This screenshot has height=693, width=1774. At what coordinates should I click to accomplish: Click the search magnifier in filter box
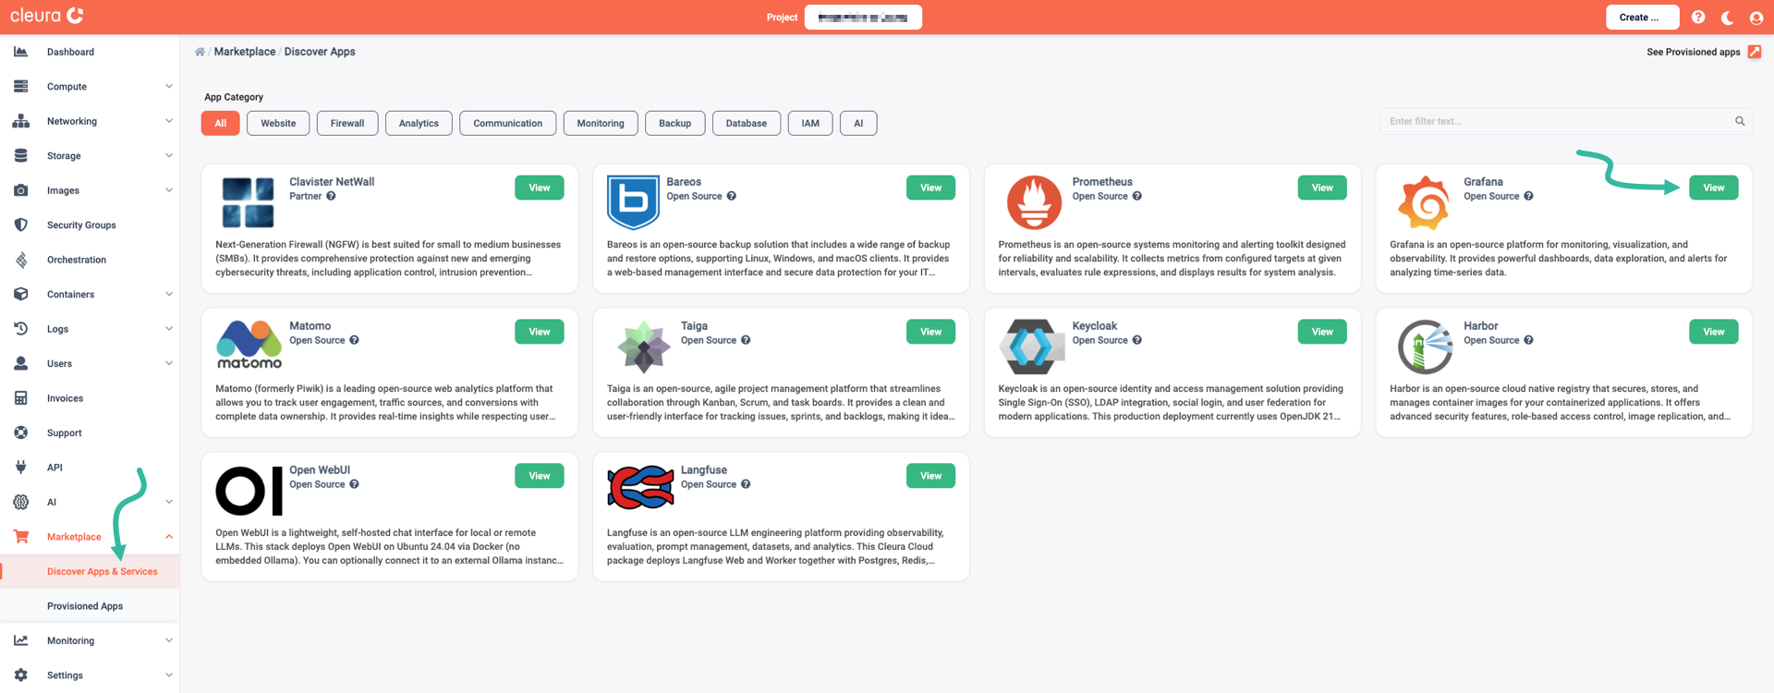point(1740,121)
